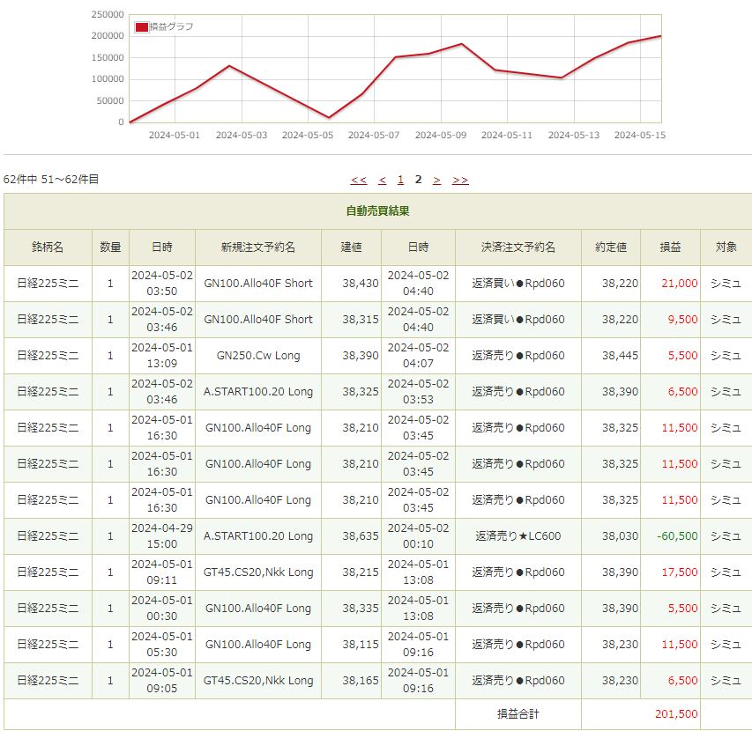752x731 pixels.
Task: Click 2024-05-09 chart axis label
Action: coord(440,135)
